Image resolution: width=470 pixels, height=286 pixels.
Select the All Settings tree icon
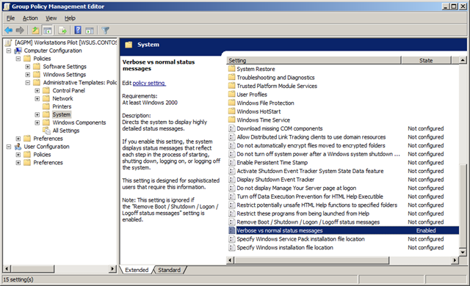[x=46, y=131]
